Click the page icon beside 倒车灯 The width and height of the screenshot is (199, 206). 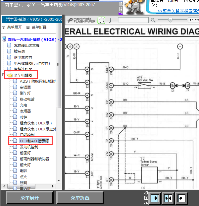pyautogui.click(x=15, y=93)
